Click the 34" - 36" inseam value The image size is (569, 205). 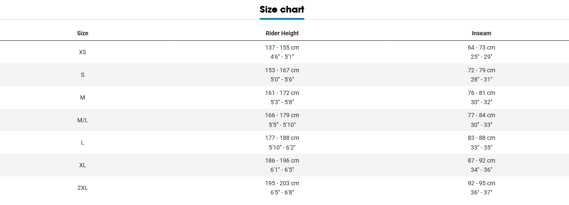tap(482, 170)
